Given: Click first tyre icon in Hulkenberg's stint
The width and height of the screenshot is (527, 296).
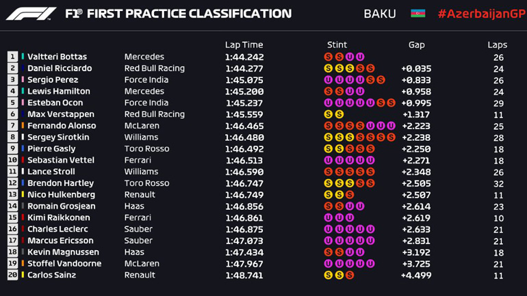Looking at the screenshot, I should 329,195.
